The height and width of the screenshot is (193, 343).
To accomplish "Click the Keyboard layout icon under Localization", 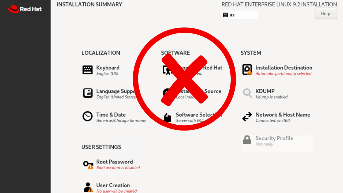I will click(87, 70).
